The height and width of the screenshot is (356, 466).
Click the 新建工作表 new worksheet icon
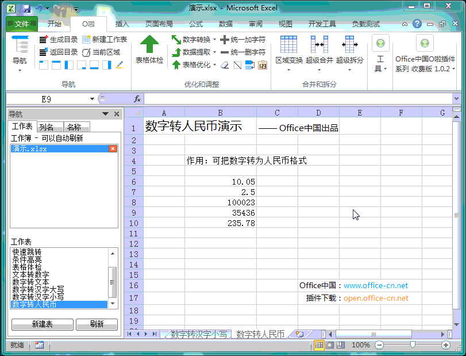click(x=86, y=39)
